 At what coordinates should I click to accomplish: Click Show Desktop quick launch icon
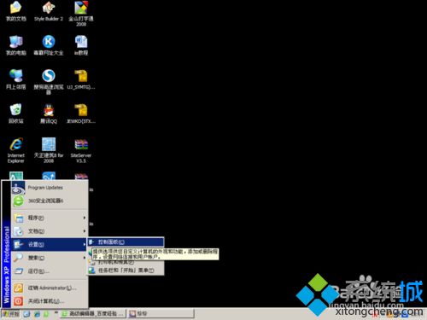point(26,314)
